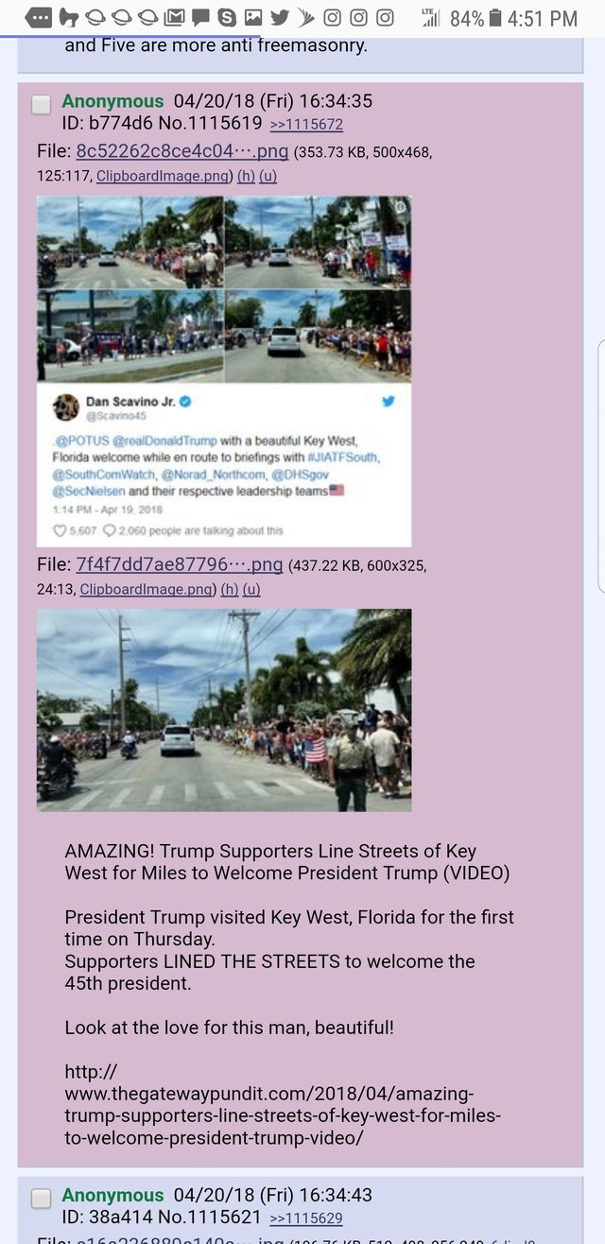Image resolution: width=605 pixels, height=1244 pixels.
Task: Tap the Gmail notification icon in status bar
Action: click(x=174, y=17)
